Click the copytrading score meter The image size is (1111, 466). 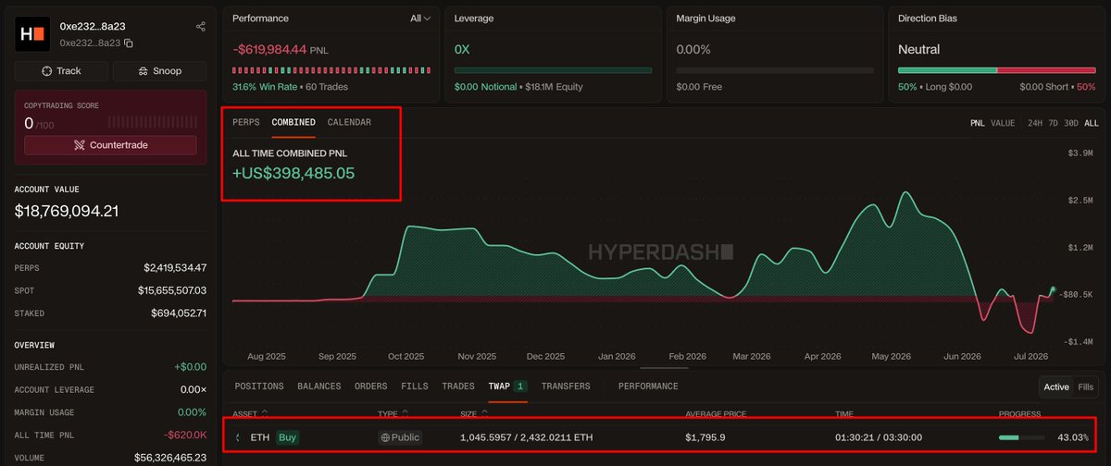click(x=152, y=123)
